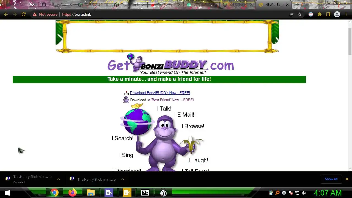This screenshot has height=198, width=352.
Task: Open the purple R app in taskbar
Action: tap(109, 193)
